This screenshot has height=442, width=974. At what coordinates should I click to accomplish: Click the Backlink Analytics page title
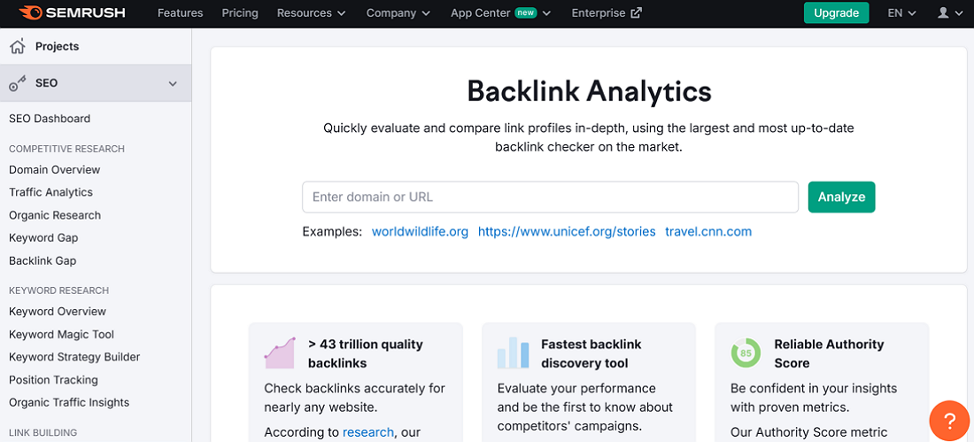click(x=589, y=91)
